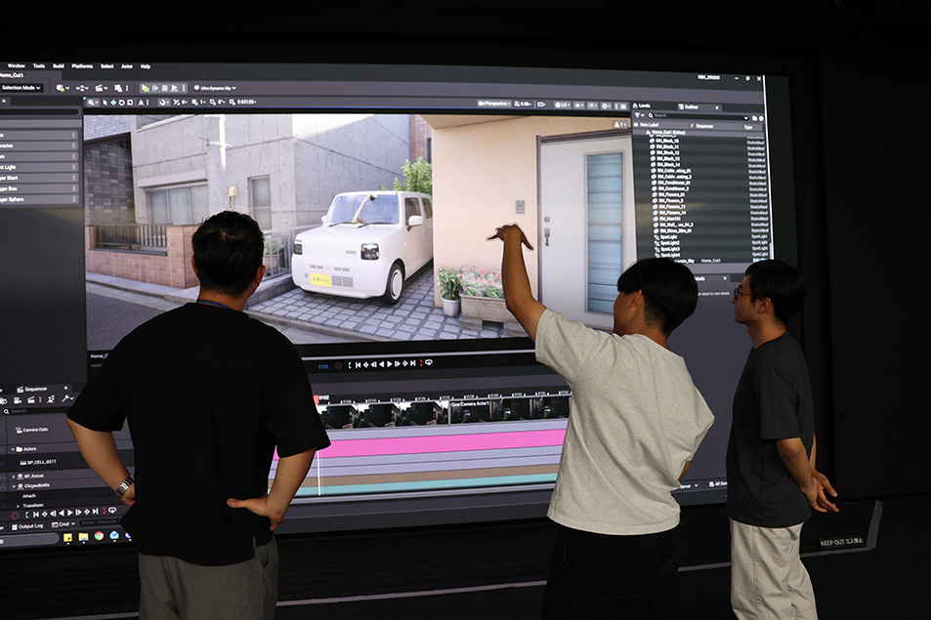Expand the Transform track

coord(18,506)
